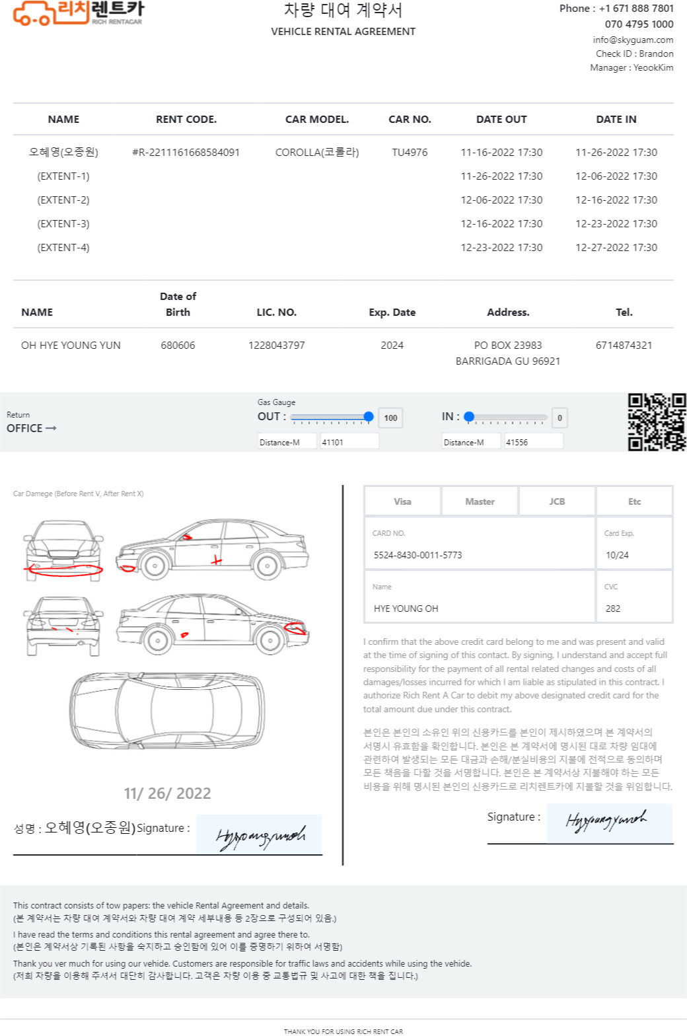687x1036 pixels.
Task: Click the right side car damage diagram
Action: coord(213,623)
